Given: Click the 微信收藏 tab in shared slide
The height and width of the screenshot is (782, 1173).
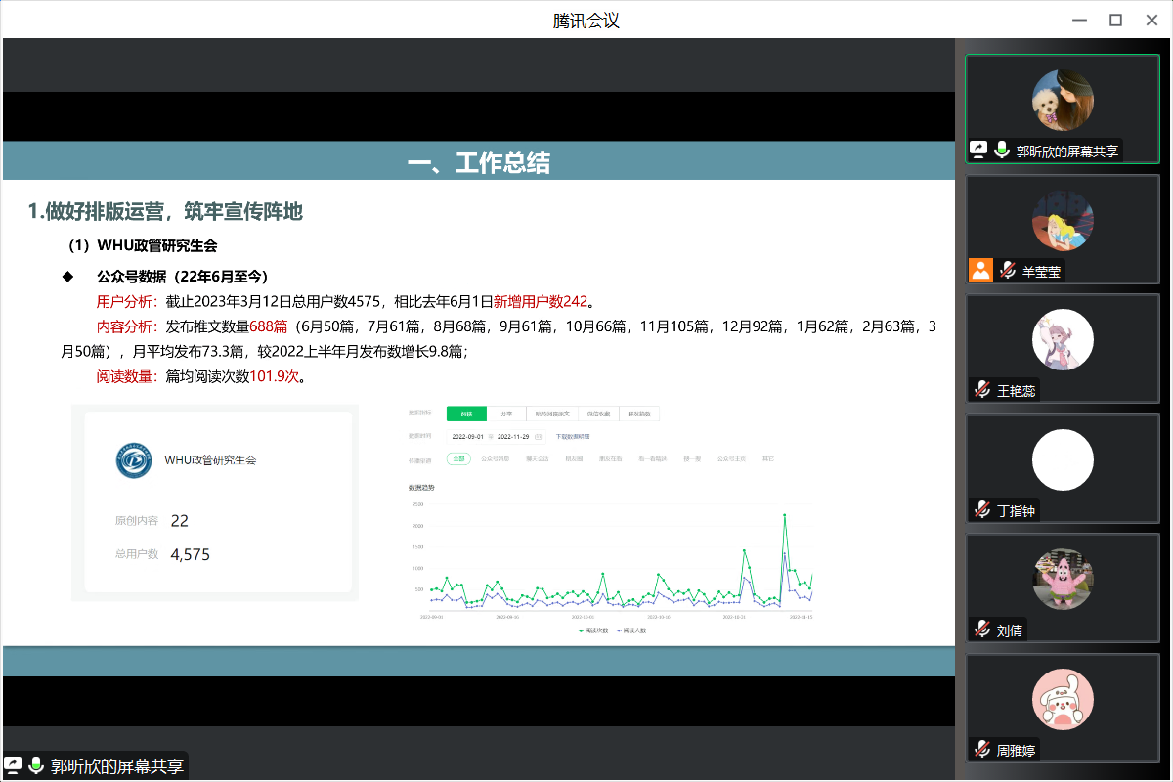Looking at the screenshot, I should click(598, 413).
